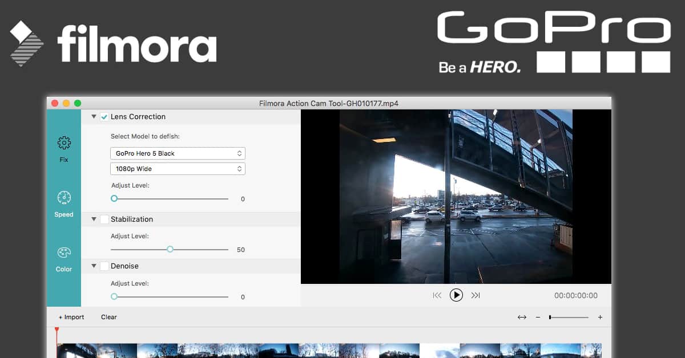Click the green maximize window button
685x358 pixels.
(78, 103)
